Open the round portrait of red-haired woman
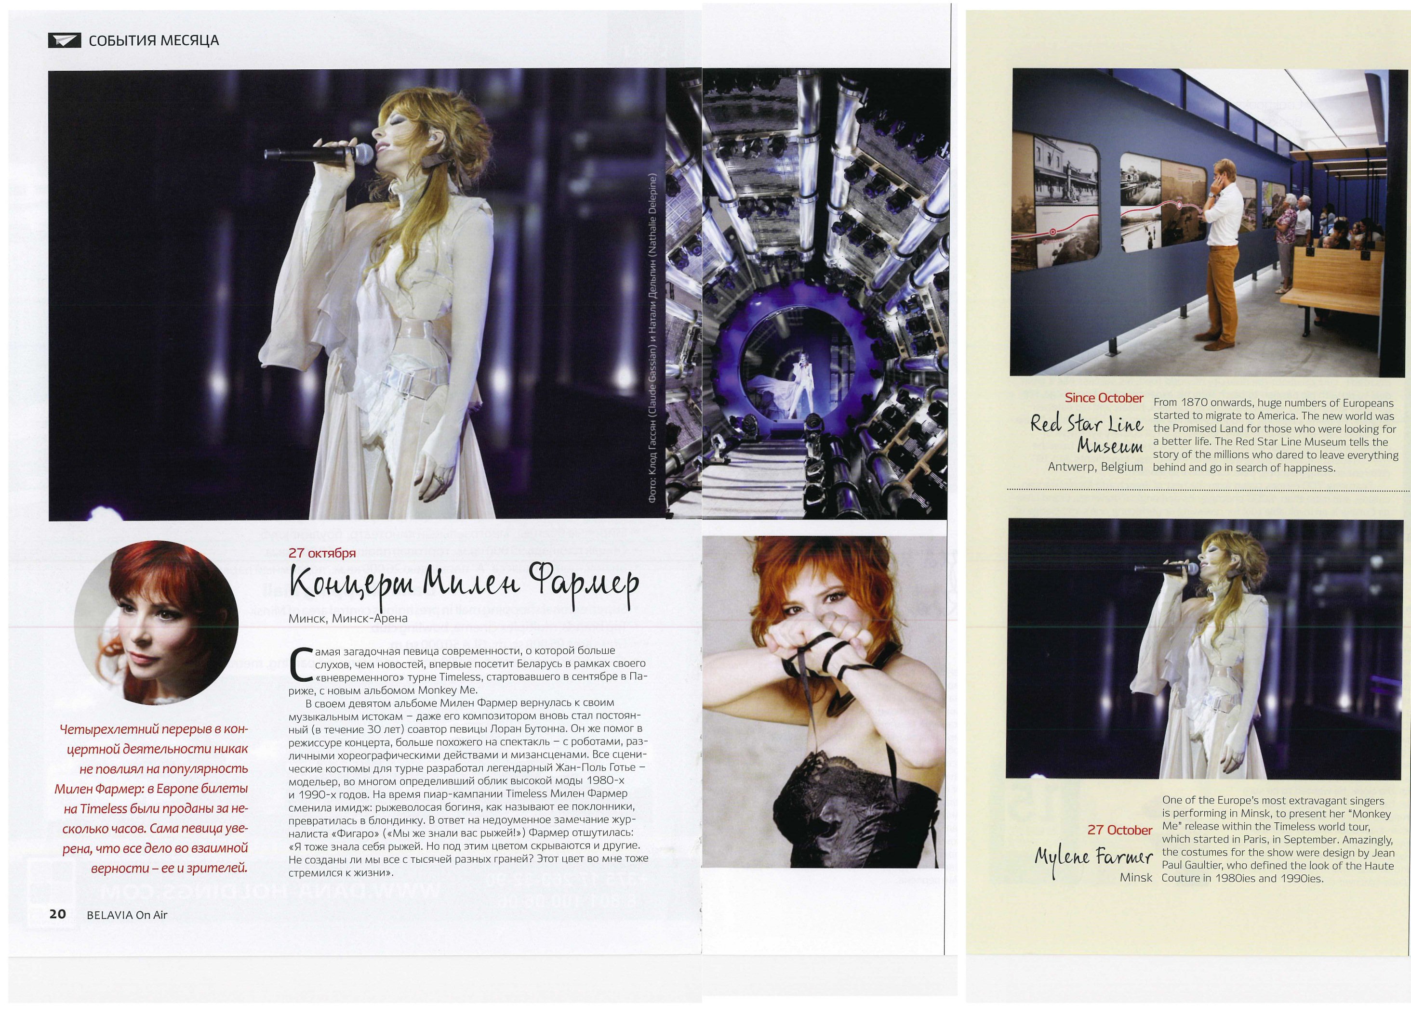The image size is (1411, 1013). [x=156, y=623]
